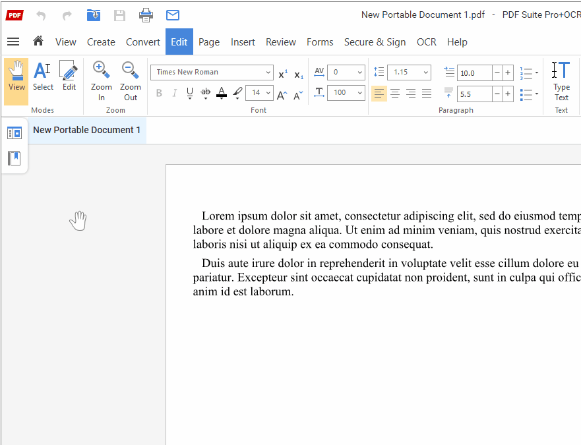Decrease font size with A-down icon
This screenshot has height=445, width=581.
pyautogui.click(x=298, y=96)
